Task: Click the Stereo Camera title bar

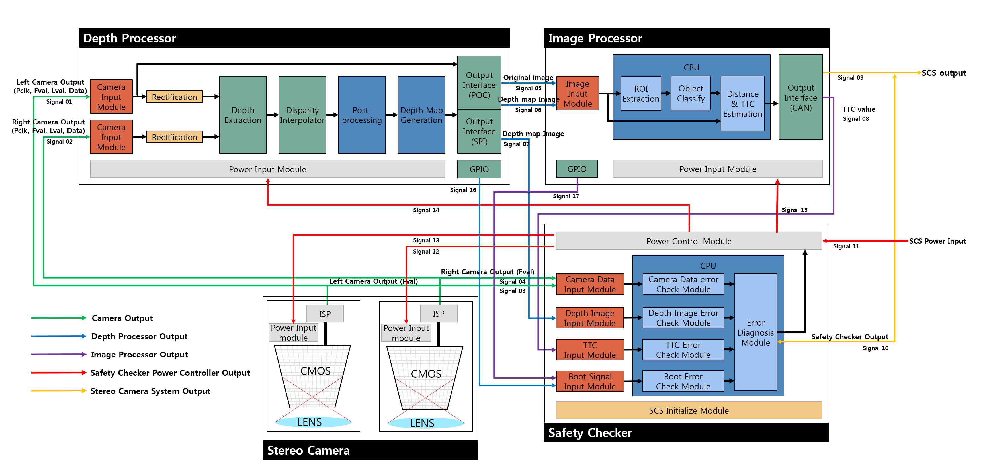Action: click(370, 450)
